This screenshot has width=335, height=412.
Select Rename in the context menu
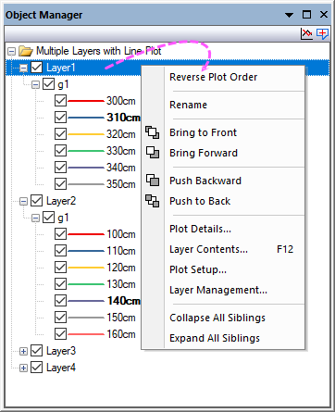click(x=223, y=105)
